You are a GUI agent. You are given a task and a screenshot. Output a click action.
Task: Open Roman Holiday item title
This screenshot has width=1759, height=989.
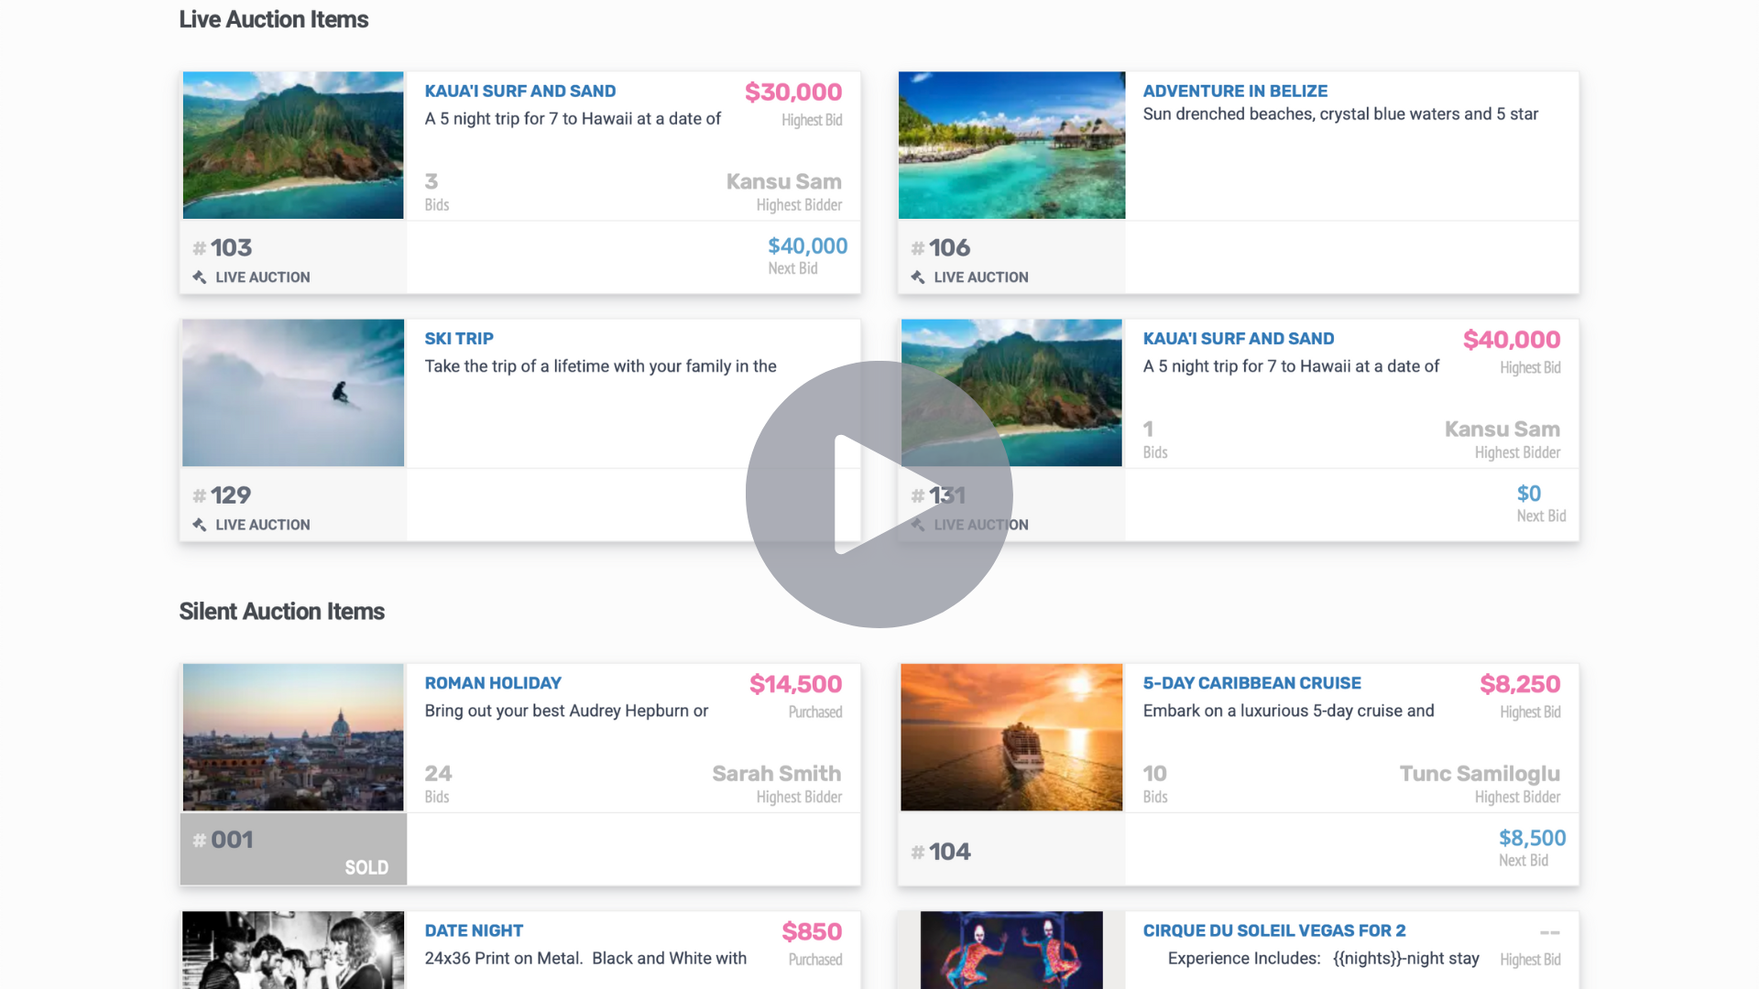point(493,682)
